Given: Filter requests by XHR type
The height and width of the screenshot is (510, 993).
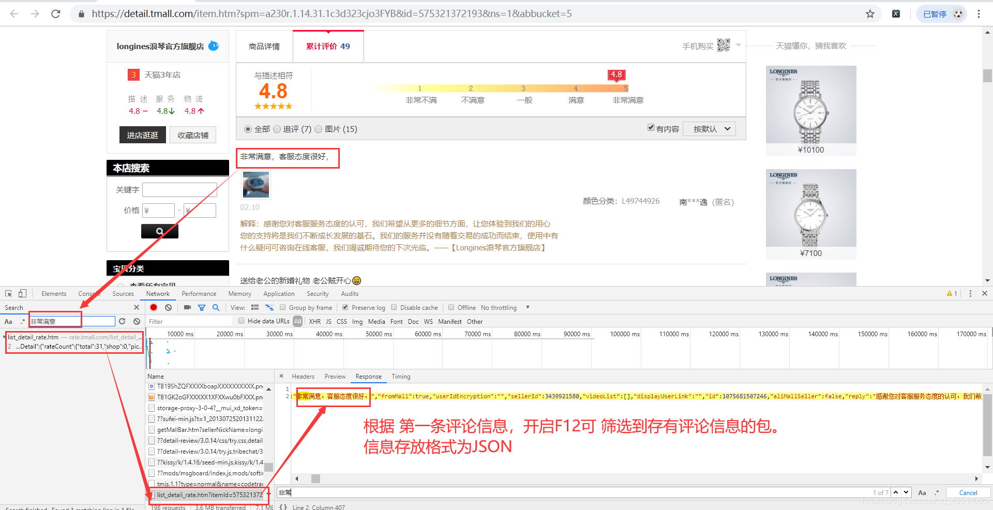Looking at the screenshot, I should [314, 321].
